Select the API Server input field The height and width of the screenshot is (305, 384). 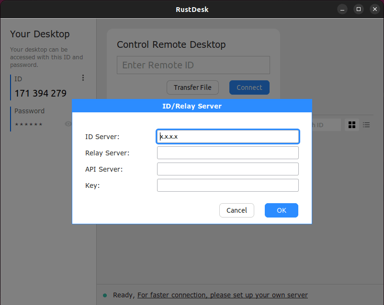tap(228, 169)
